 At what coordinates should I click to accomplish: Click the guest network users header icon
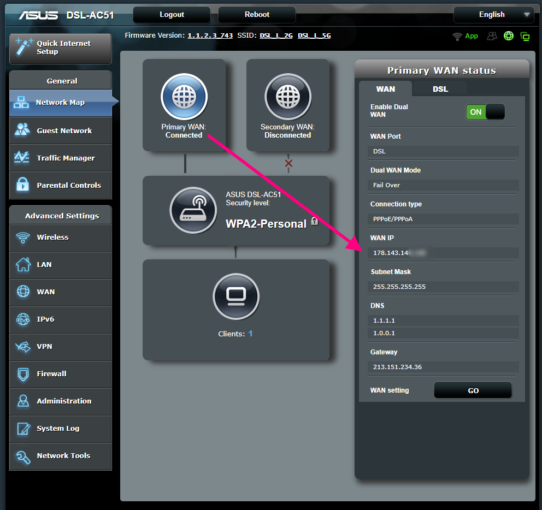coord(492,36)
